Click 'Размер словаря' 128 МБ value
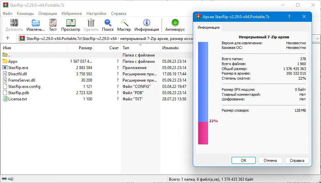 pos(300,110)
